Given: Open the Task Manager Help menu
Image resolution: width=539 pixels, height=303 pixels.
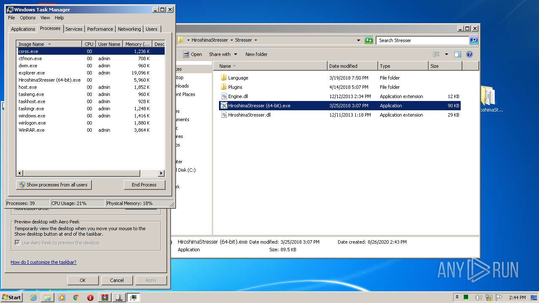Looking at the screenshot, I should tap(59, 18).
